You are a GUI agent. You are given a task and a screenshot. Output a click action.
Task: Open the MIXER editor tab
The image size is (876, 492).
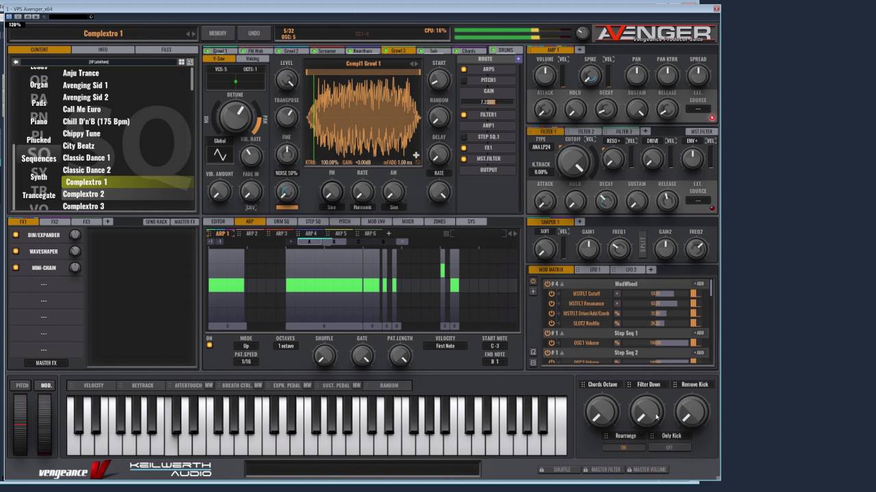pyautogui.click(x=408, y=221)
